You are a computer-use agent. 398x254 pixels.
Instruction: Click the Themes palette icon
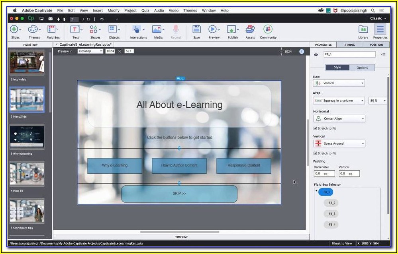click(x=33, y=29)
